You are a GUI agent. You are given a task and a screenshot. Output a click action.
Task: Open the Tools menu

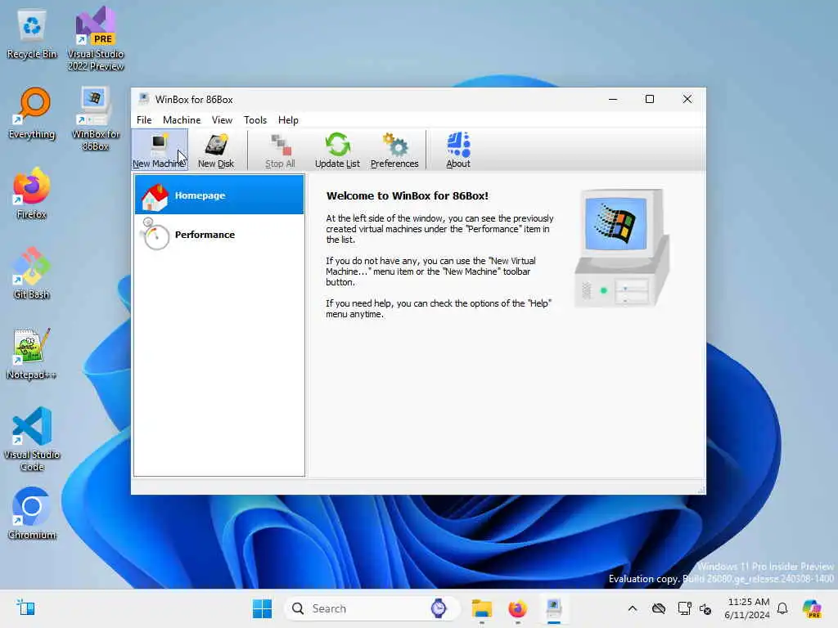(x=255, y=120)
